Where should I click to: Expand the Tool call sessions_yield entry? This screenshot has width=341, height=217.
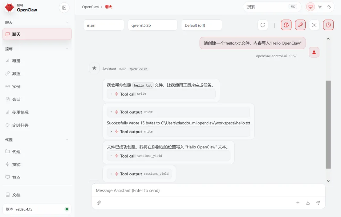coord(169,156)
